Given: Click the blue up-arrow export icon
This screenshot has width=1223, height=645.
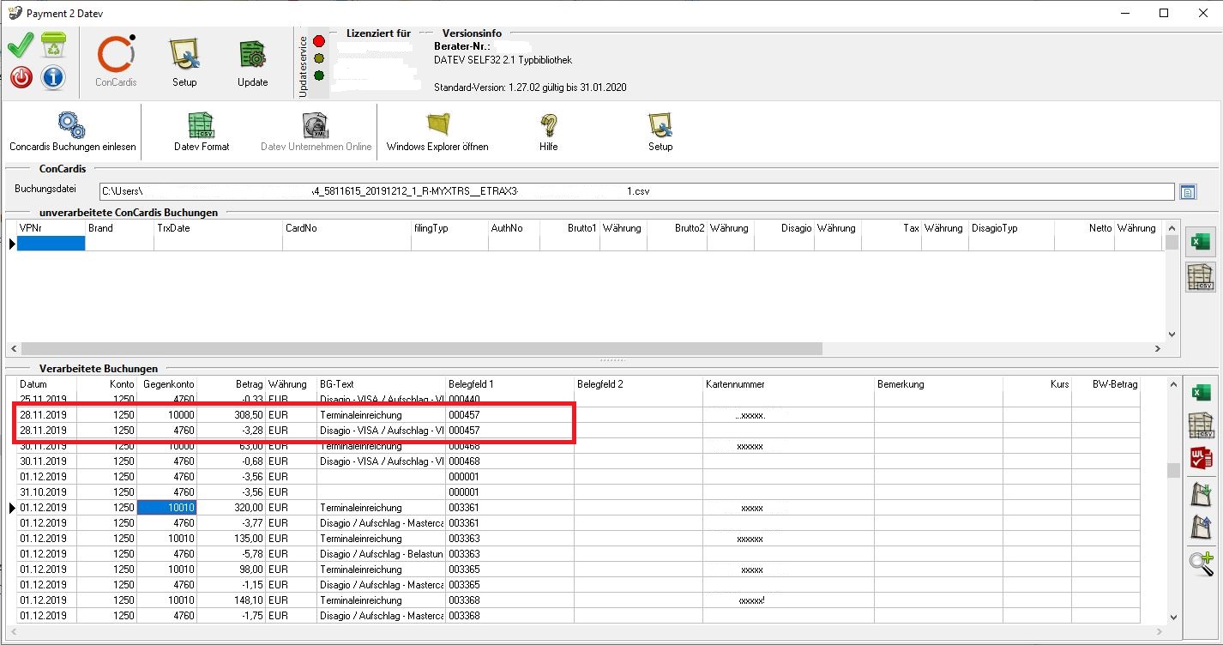Looking at the screenshot, I should (1200, 527).
